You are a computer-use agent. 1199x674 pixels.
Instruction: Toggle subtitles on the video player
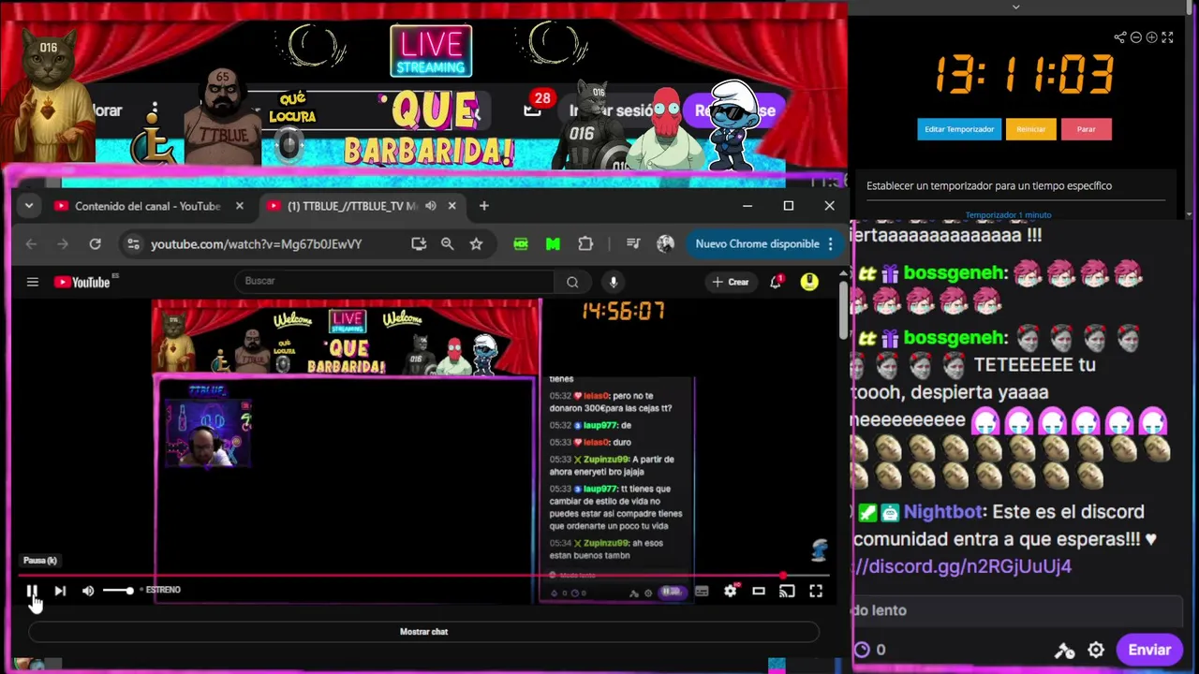pyautogui.click(x=702, y=591)
